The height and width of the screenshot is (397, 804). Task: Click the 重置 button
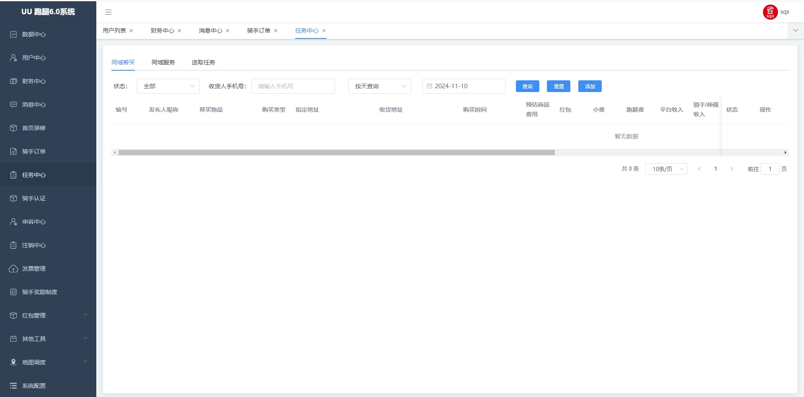pyautogui.click(x=559, y=86)
